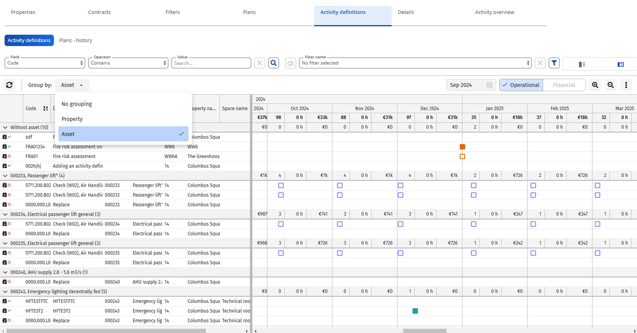The image size is (637, 333).
Task: Click the Space name column header
Action: point(235,109)
